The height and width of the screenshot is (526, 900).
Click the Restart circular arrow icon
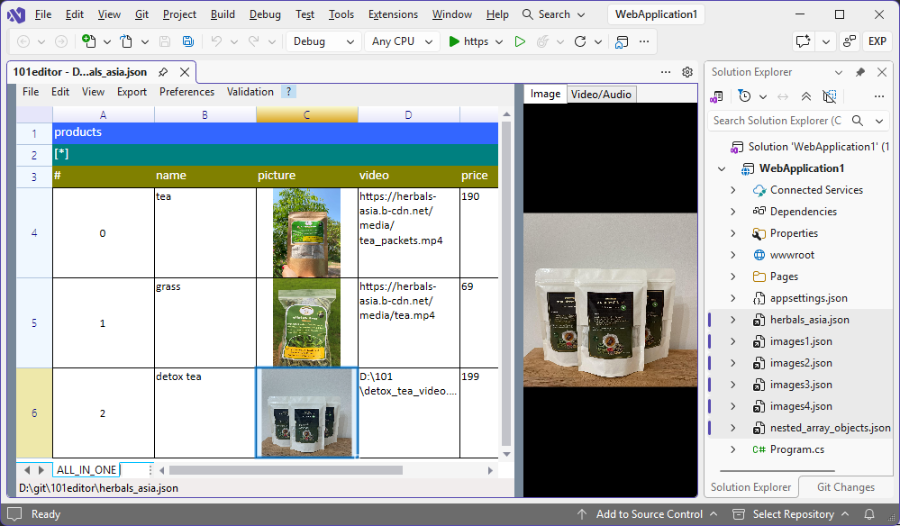[580, 41]
